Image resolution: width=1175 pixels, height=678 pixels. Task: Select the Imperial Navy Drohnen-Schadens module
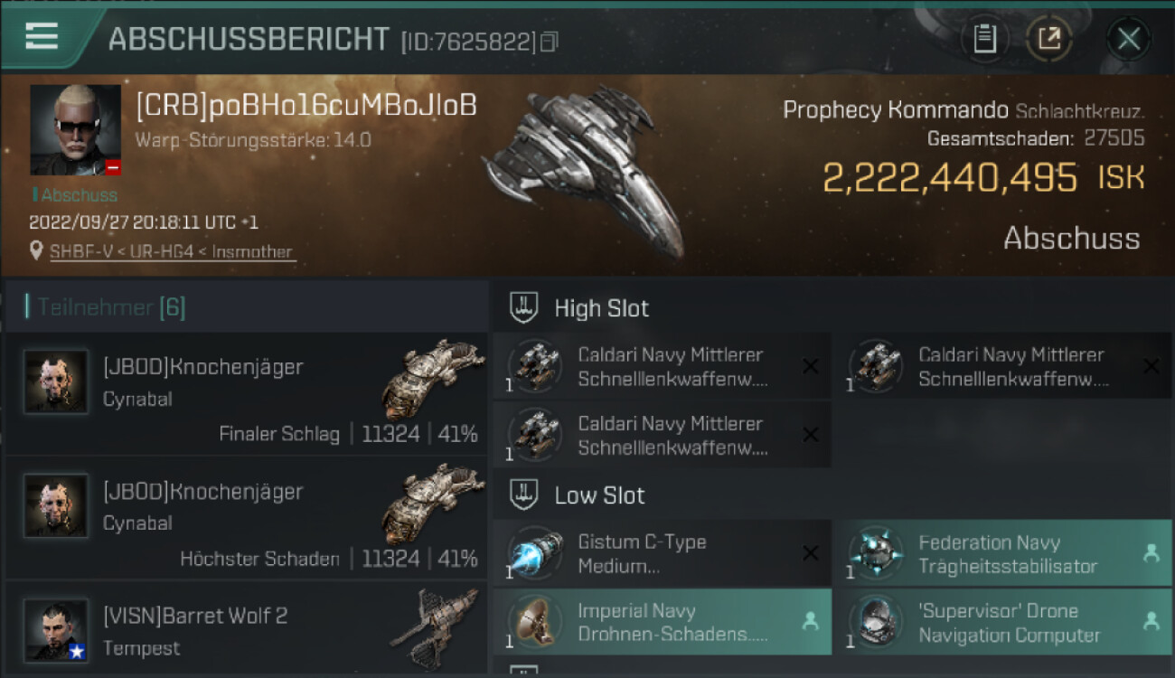(662, 622)
